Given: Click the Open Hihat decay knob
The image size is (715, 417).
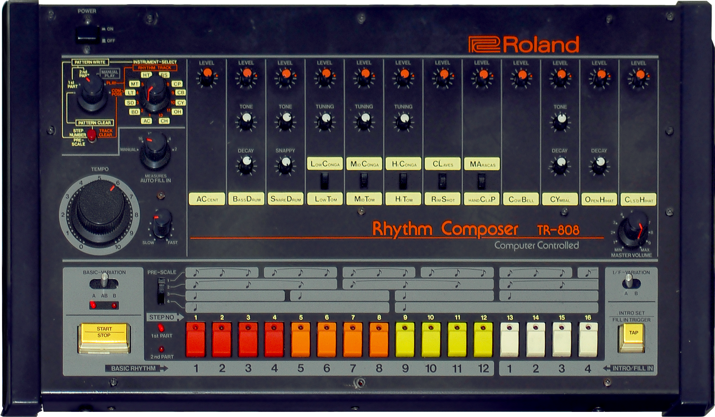Looking at the screenshot, I should (600, 165).
